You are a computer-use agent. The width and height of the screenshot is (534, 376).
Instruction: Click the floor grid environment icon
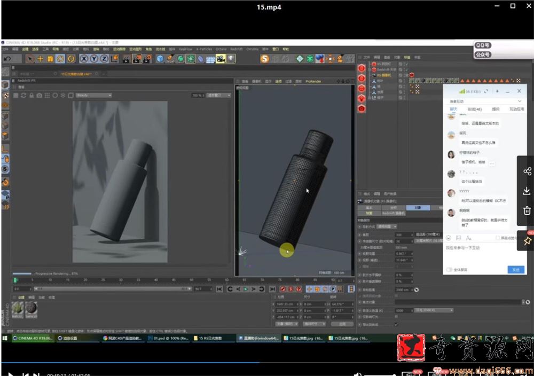coord(210,59)
